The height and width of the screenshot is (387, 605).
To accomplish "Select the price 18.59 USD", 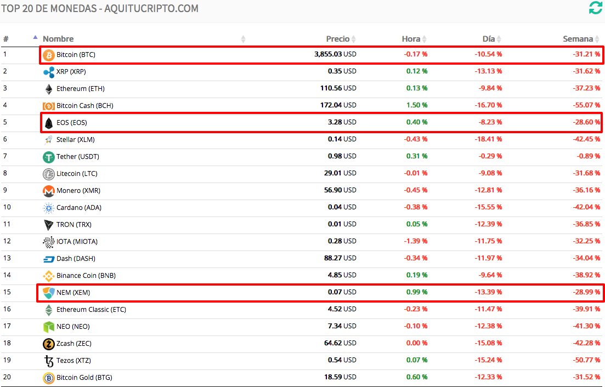I will 340,377.
